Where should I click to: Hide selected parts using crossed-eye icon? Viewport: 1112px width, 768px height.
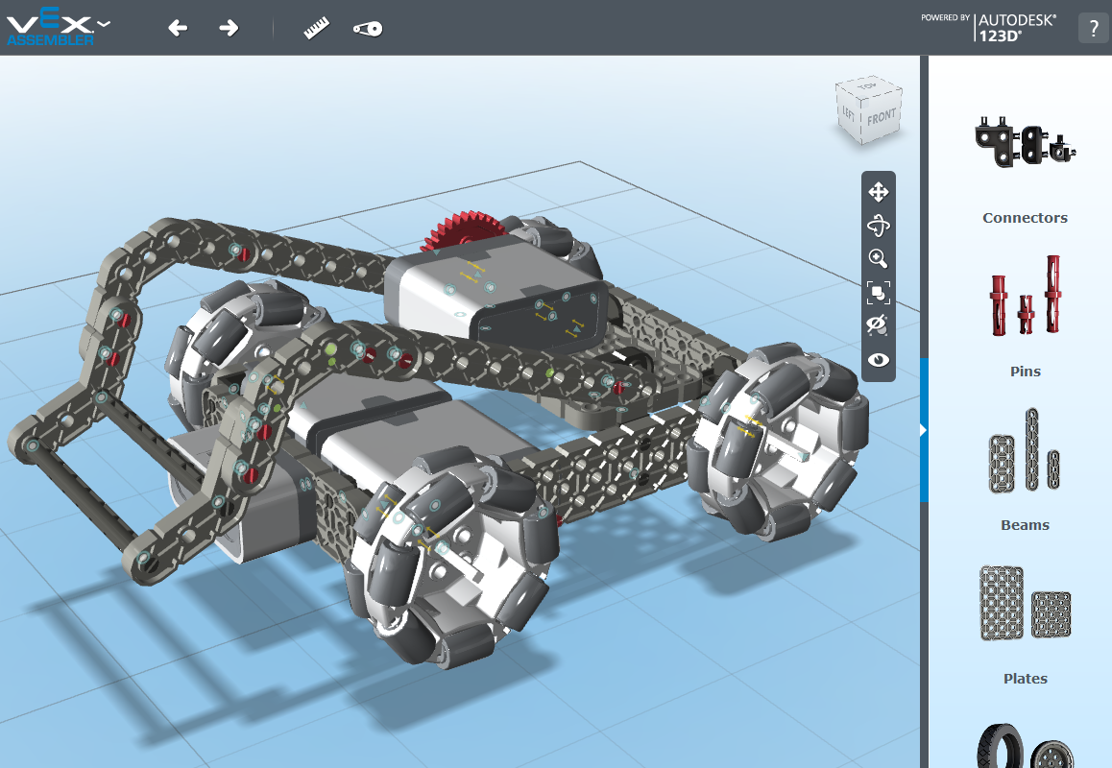coord(878,325)
